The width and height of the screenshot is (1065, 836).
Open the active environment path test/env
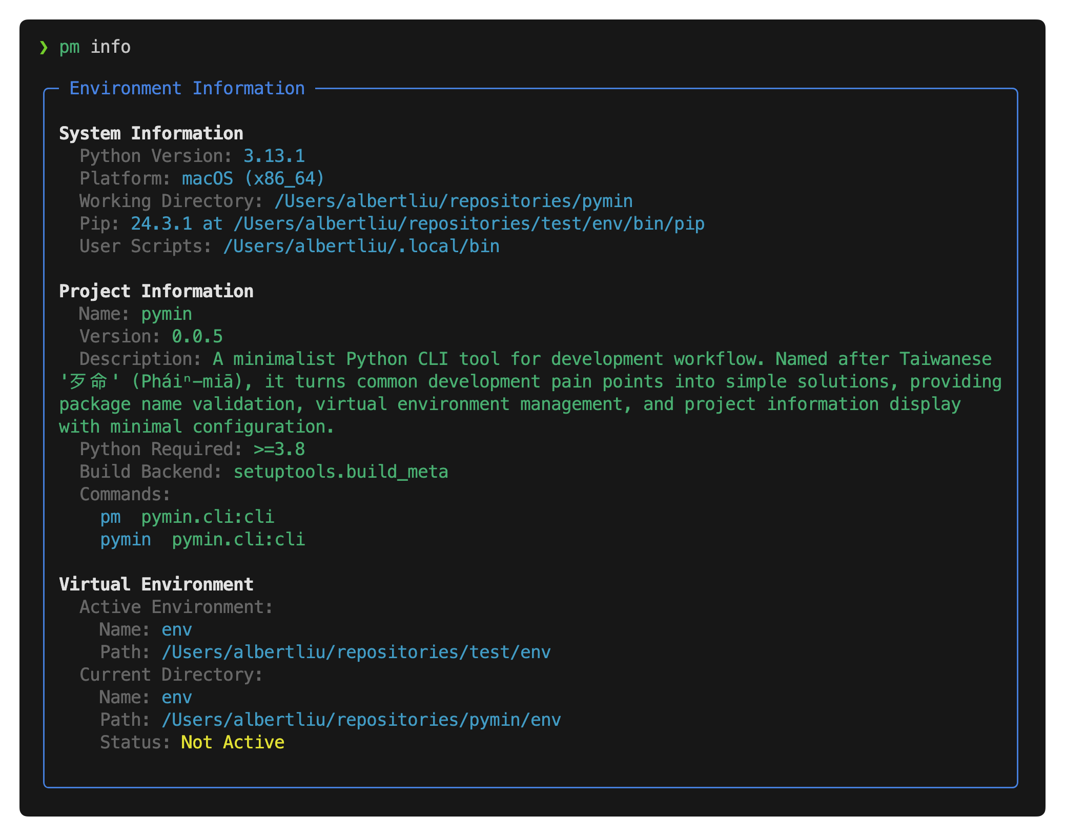pos(356,653)
